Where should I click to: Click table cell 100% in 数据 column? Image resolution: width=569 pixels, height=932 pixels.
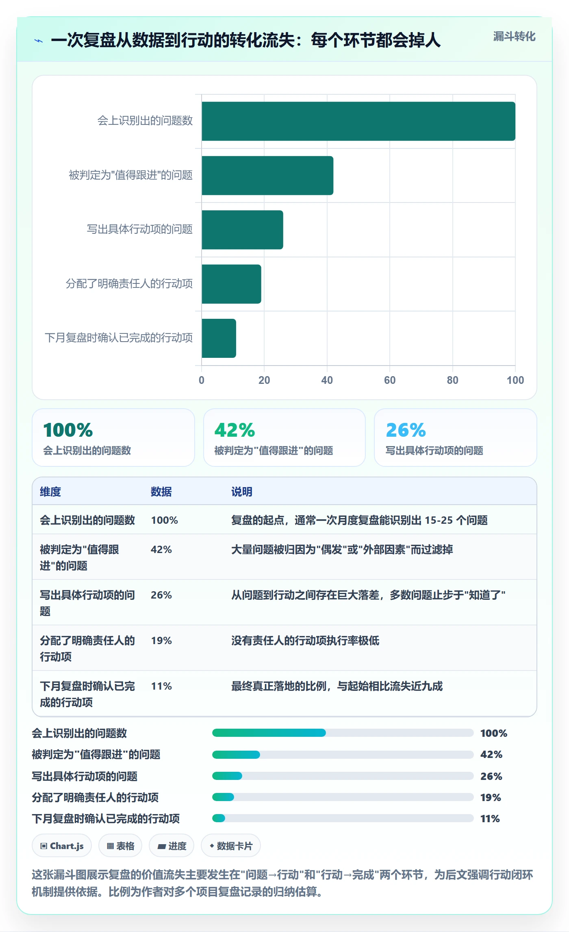click(165, 520)
